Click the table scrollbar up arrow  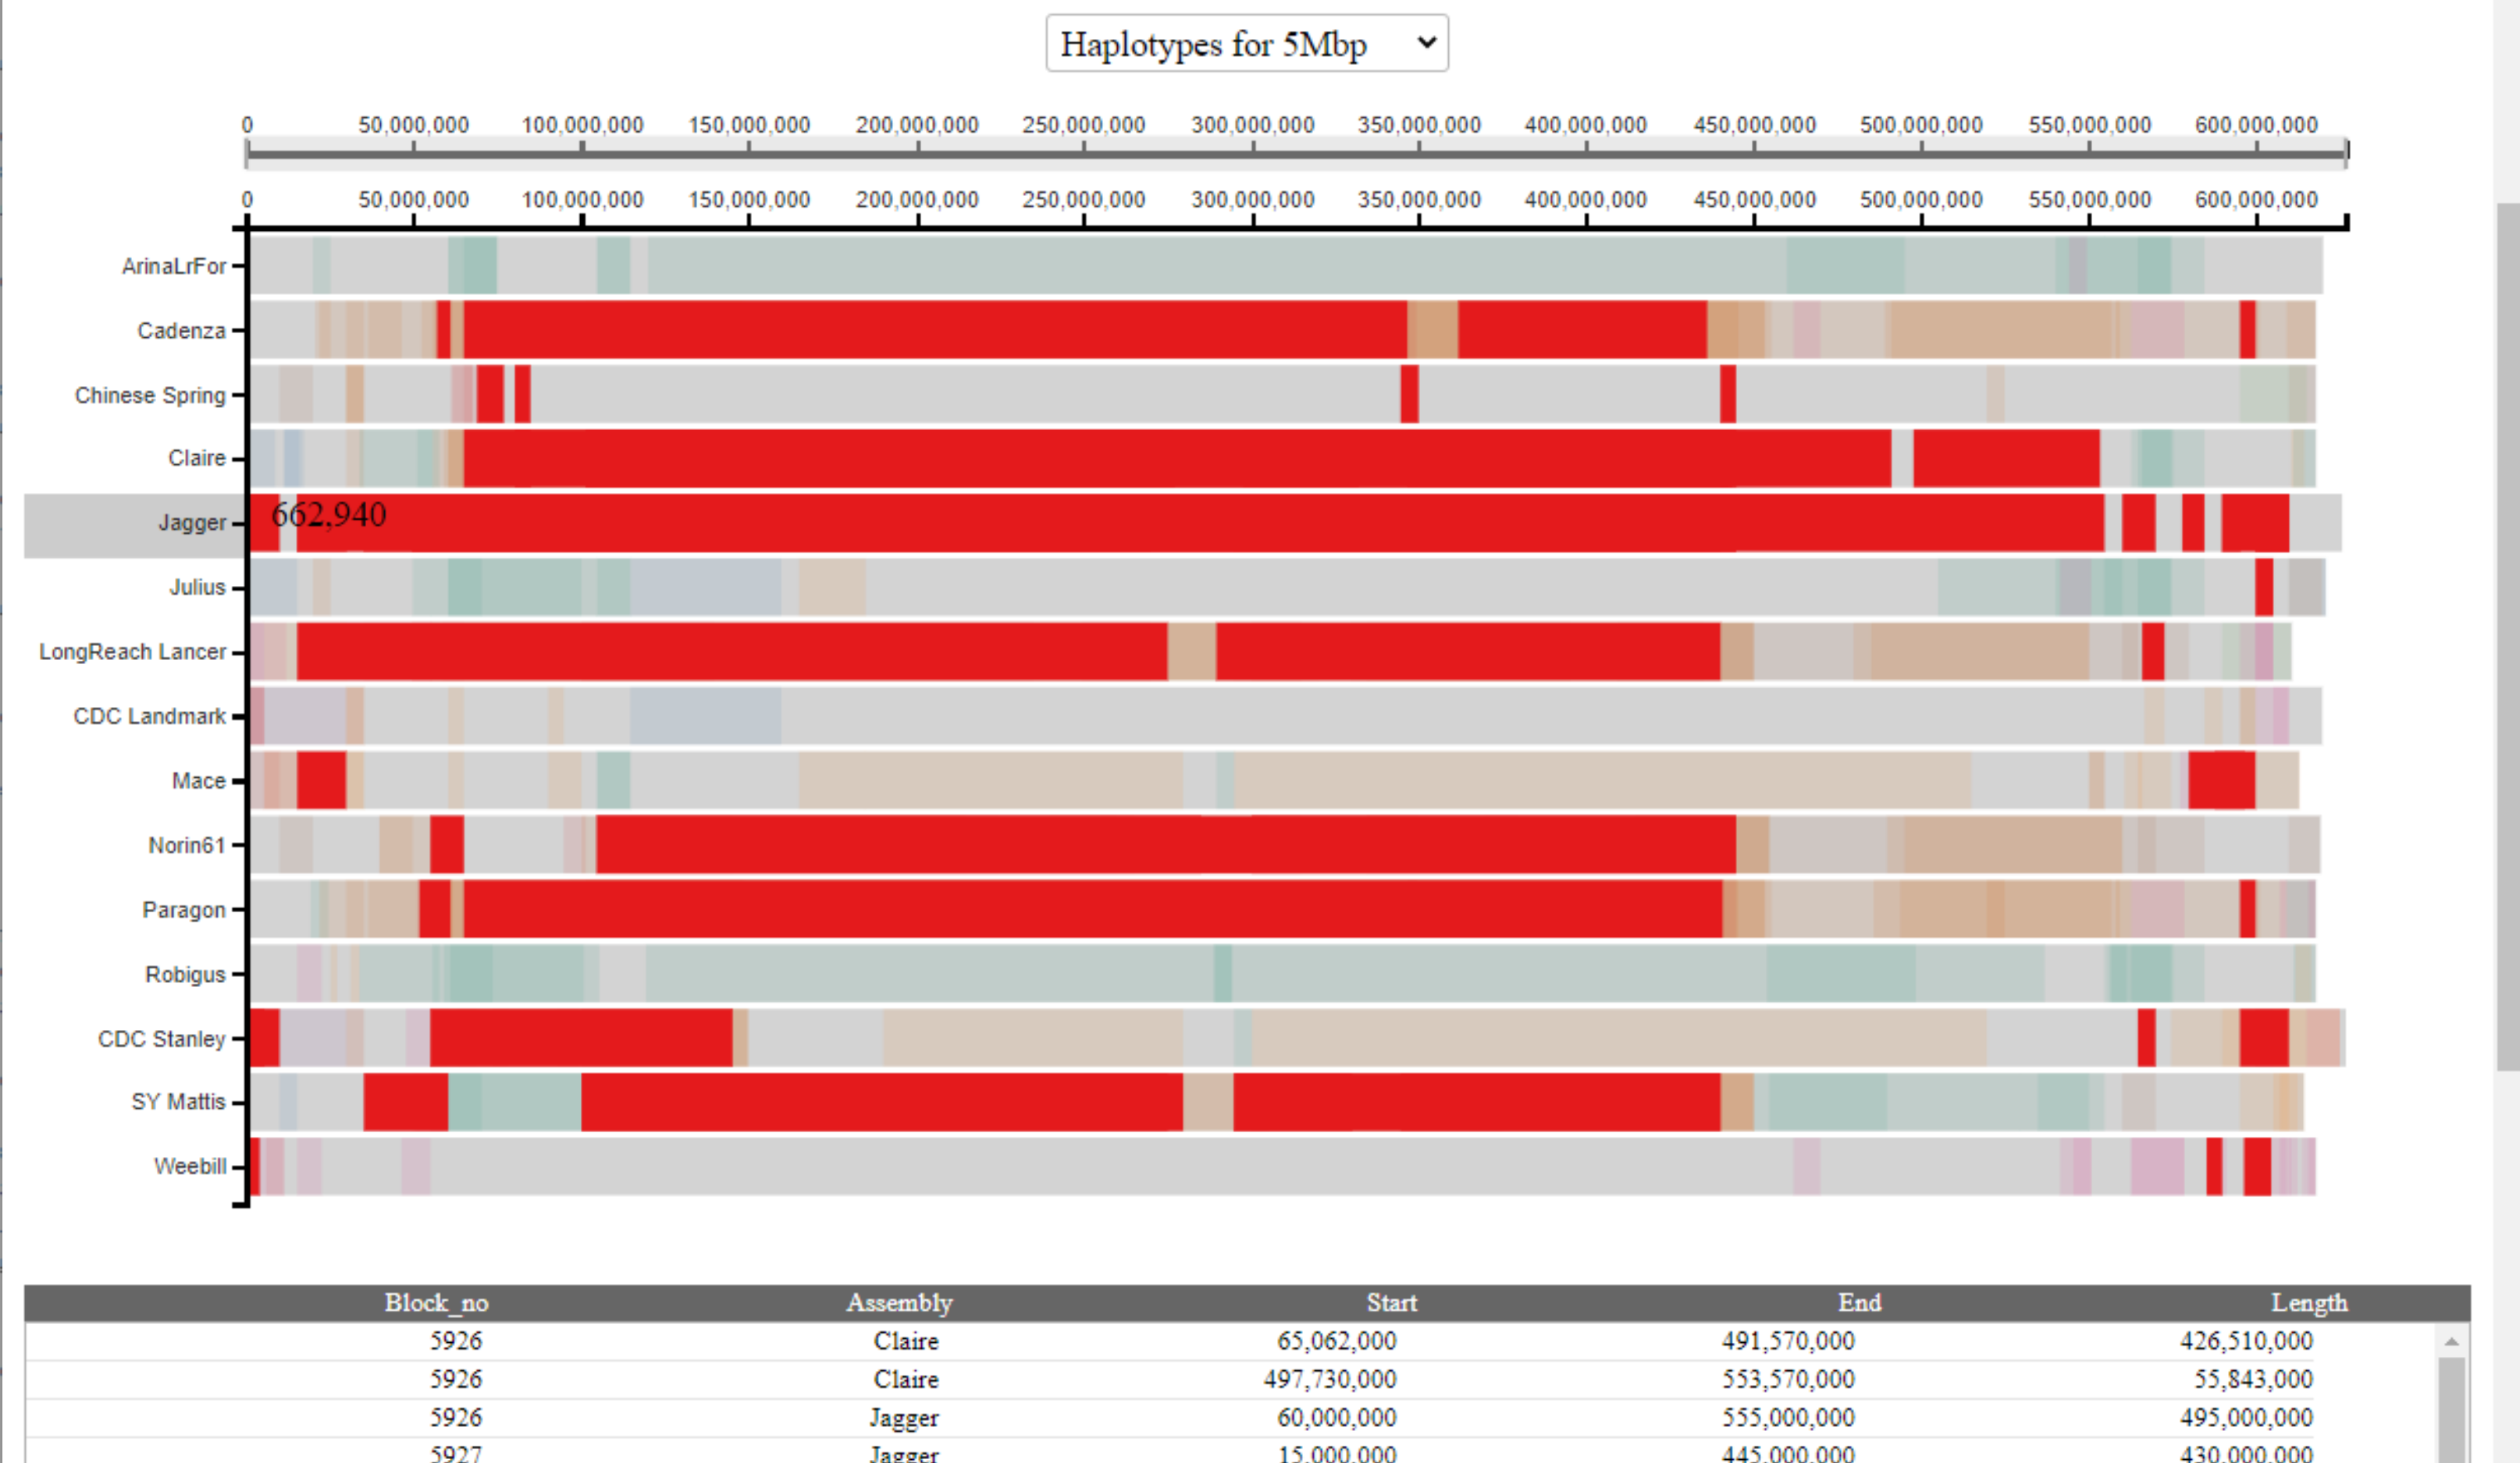[2451, 1341]
